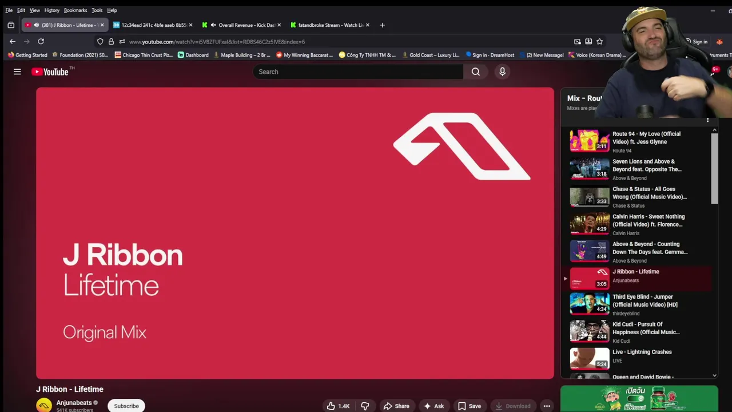This screenshot has height=412, width=732.
Task: Subscribe to Anjunabeats channel
Action: [x=126, y=406]
